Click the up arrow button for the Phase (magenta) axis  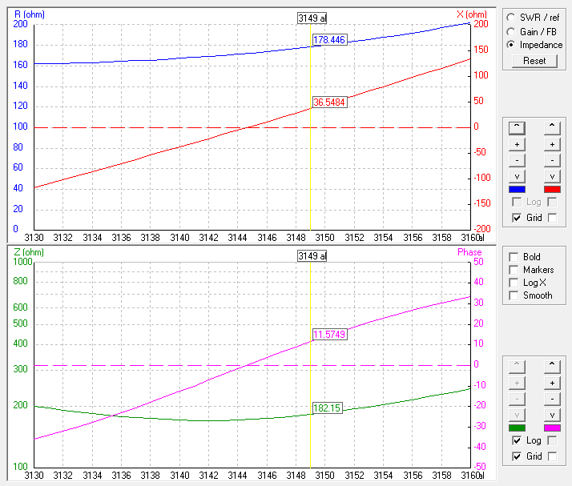(x=552, y=366)
